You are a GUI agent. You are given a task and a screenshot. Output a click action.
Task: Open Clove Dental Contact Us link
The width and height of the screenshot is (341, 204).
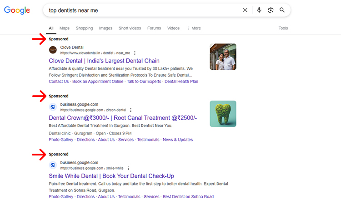(x=59, y=82)
